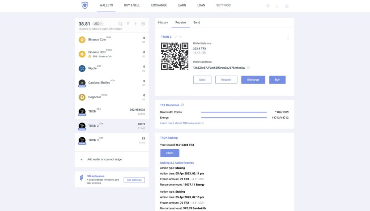Open the wallet search icon
The image size is (370, 211).
point(120,24)
